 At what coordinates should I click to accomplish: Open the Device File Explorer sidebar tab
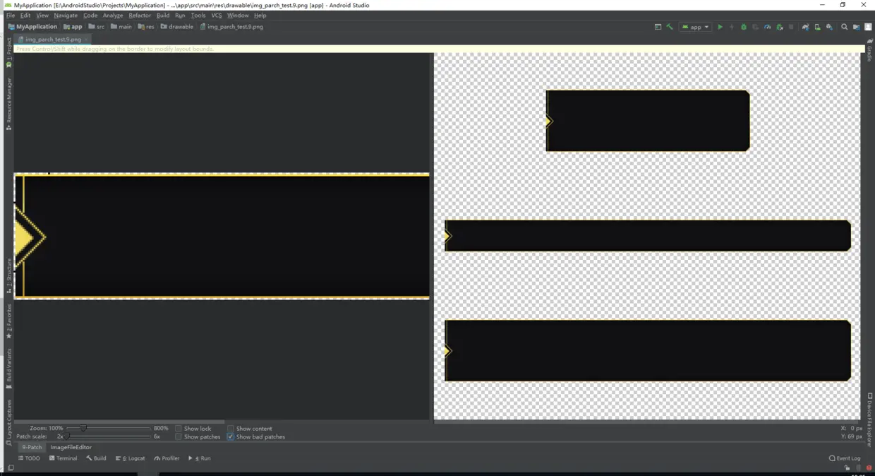click(x=870, y=420)
